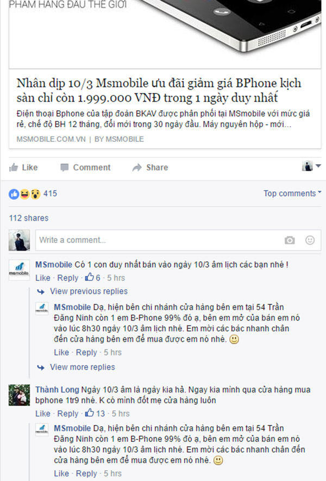Open the profile selector dropdown arrow
Screen dimensions: 326x481
click(318, 166)
